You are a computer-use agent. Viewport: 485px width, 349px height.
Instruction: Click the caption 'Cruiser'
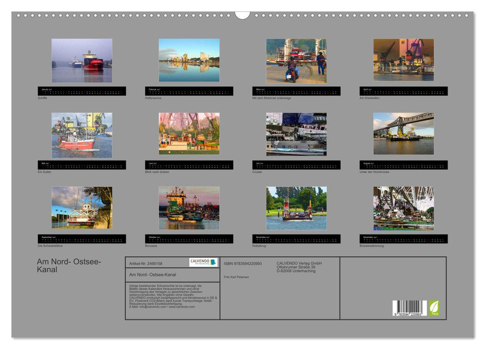[257, 172]
